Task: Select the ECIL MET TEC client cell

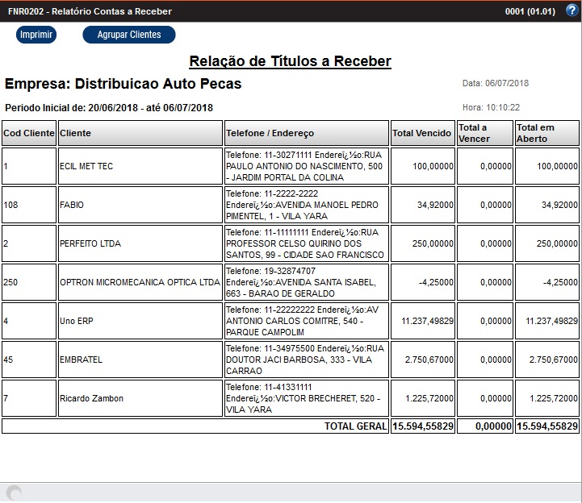Action: point(140,166)
